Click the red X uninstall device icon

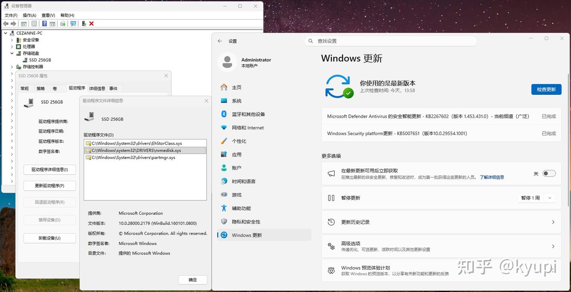pyautogui.click(x=92, y=24)
